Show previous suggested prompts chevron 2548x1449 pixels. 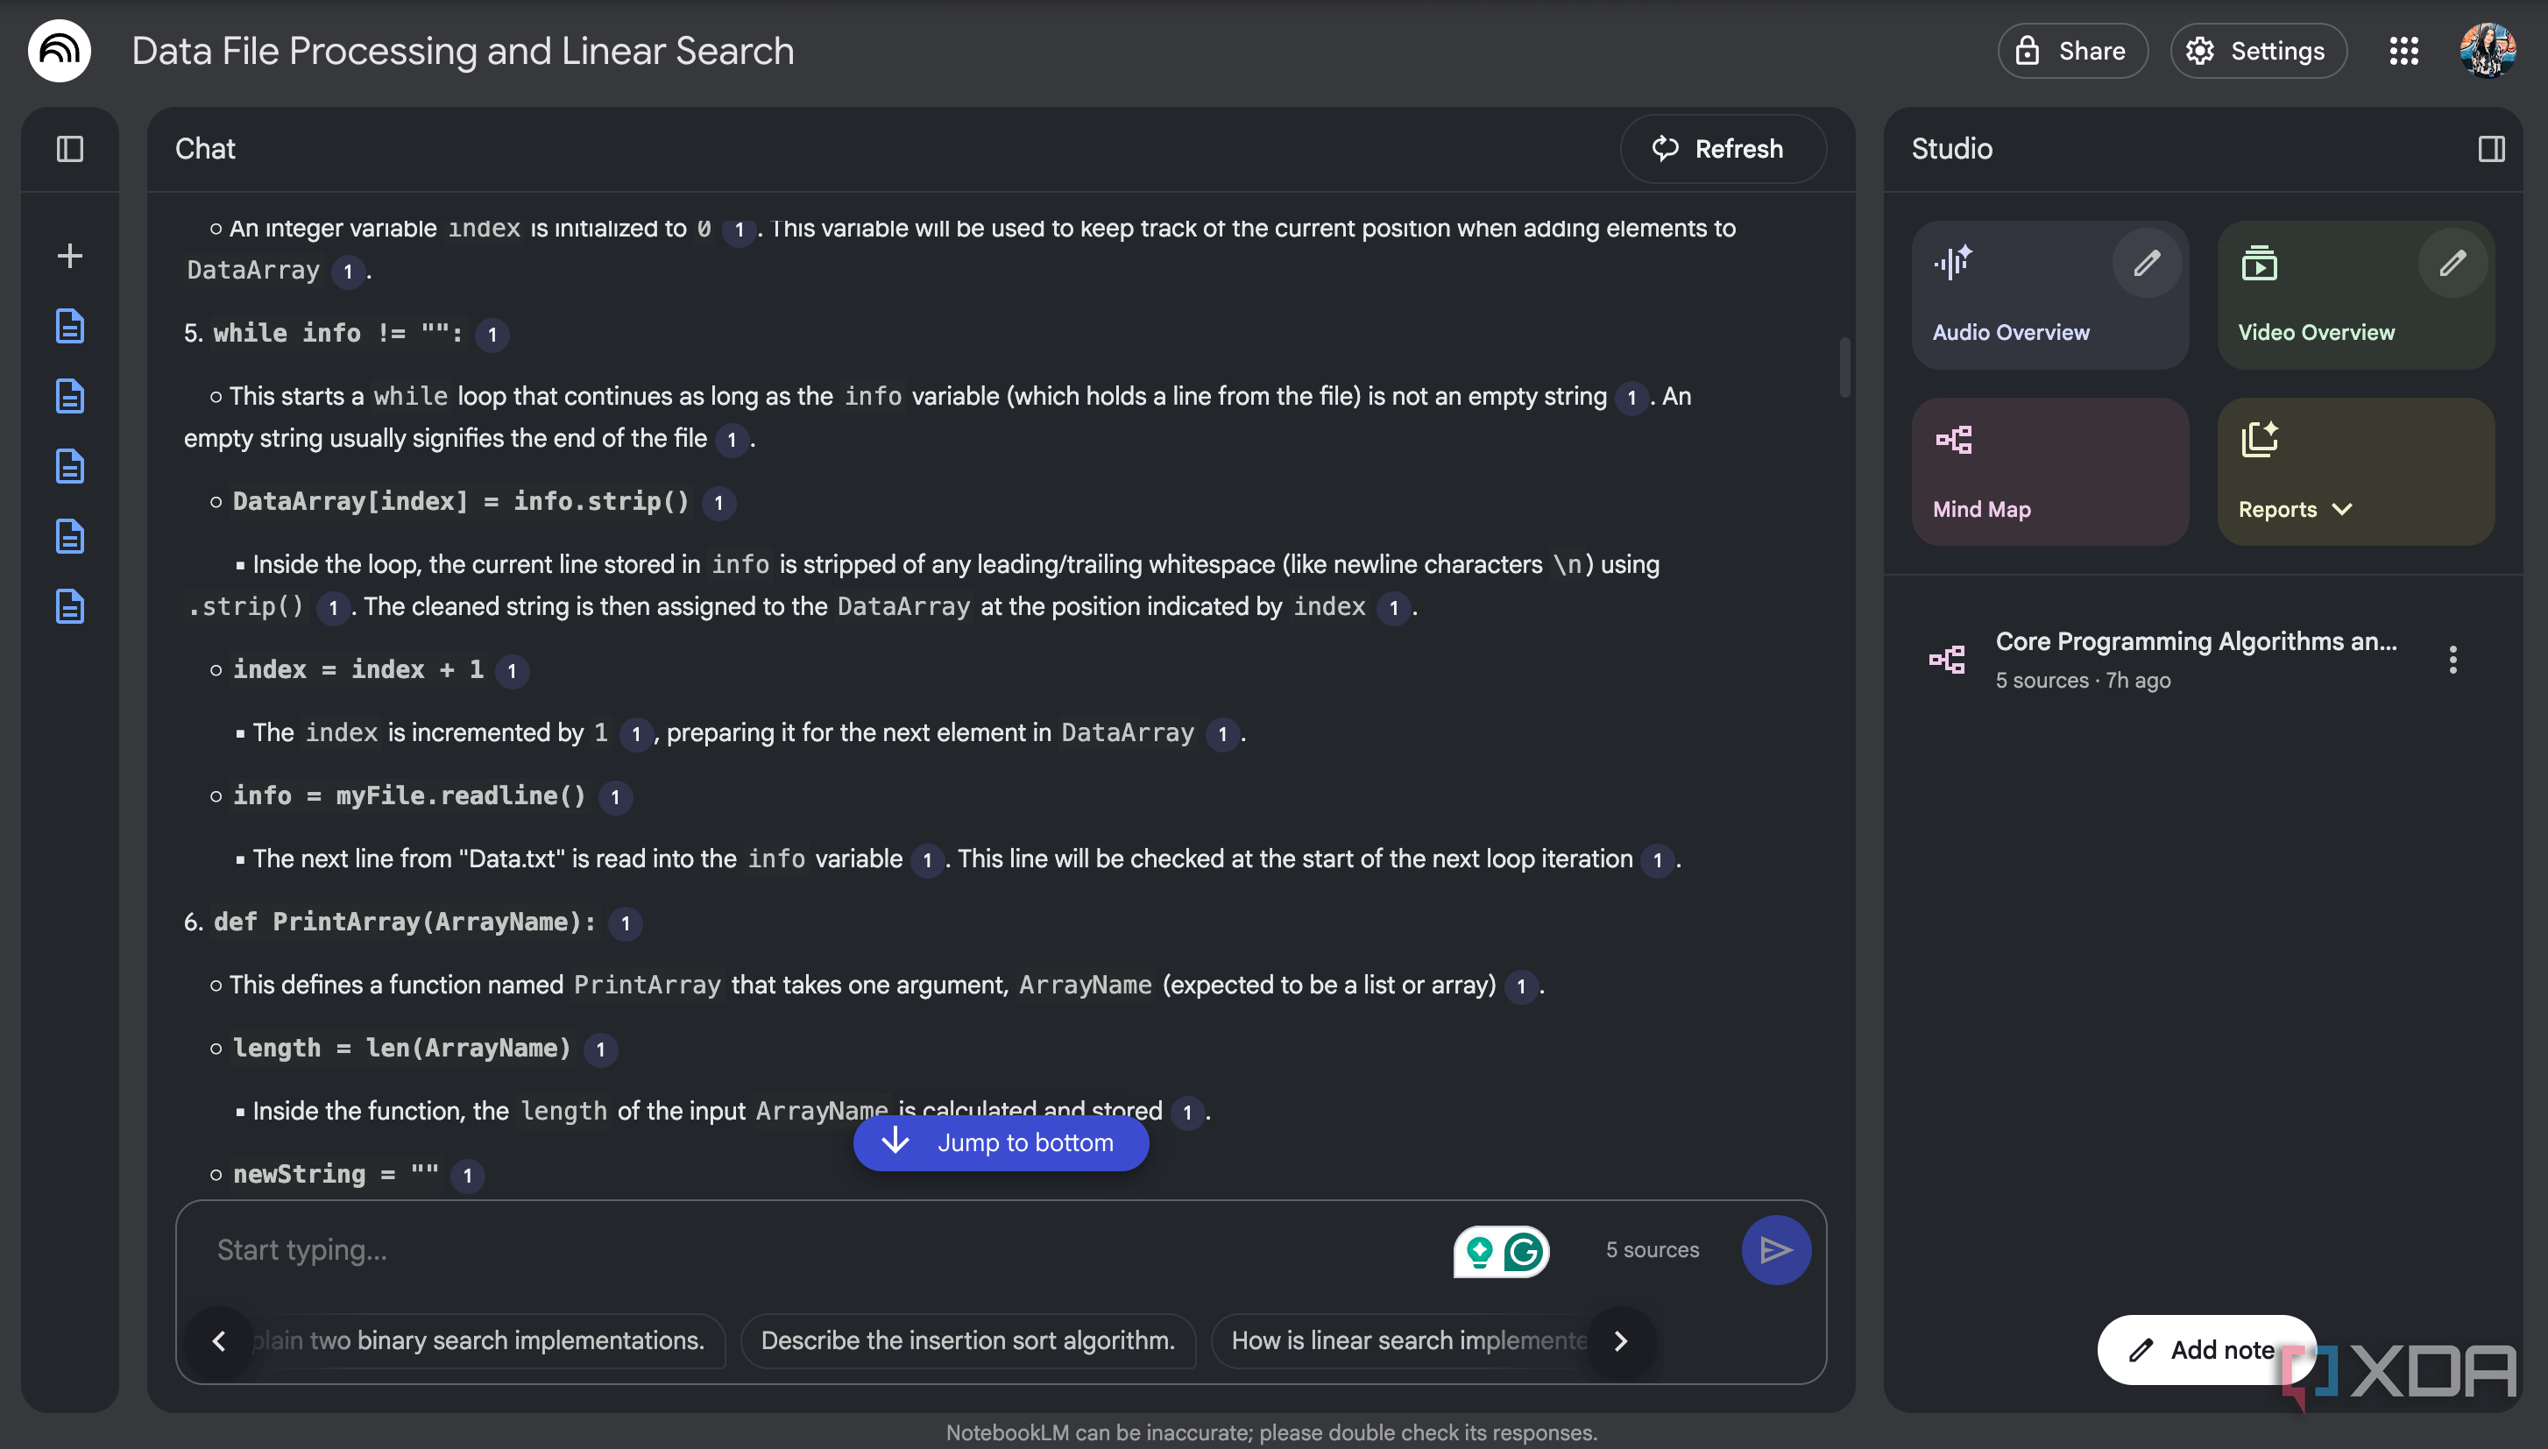pos(219,1340)
